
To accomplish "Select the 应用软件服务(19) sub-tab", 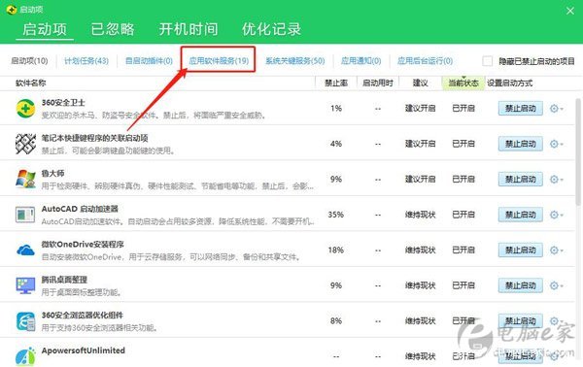I will [219, 61].
